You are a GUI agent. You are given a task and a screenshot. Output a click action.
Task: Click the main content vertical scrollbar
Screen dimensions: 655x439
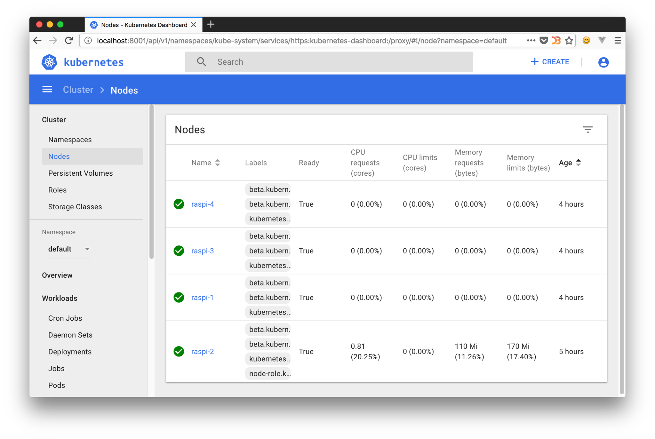click(622, 249)
